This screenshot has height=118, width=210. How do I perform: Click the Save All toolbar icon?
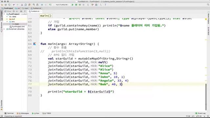[x=6, y=5]
